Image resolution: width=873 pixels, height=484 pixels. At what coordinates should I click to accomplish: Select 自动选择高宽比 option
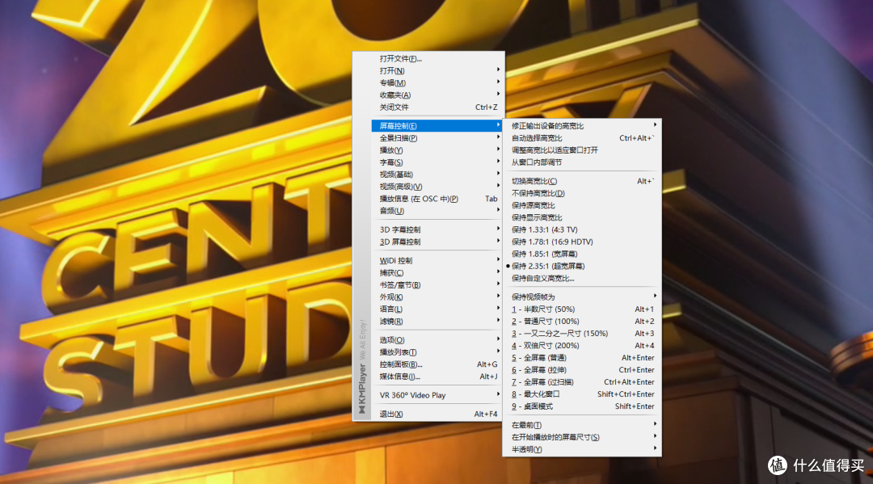tap(582, 138)
